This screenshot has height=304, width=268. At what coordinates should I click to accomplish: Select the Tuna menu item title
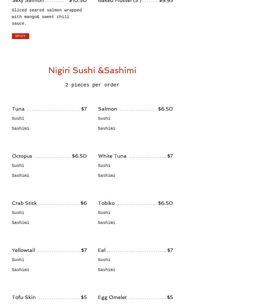[18, 109]
